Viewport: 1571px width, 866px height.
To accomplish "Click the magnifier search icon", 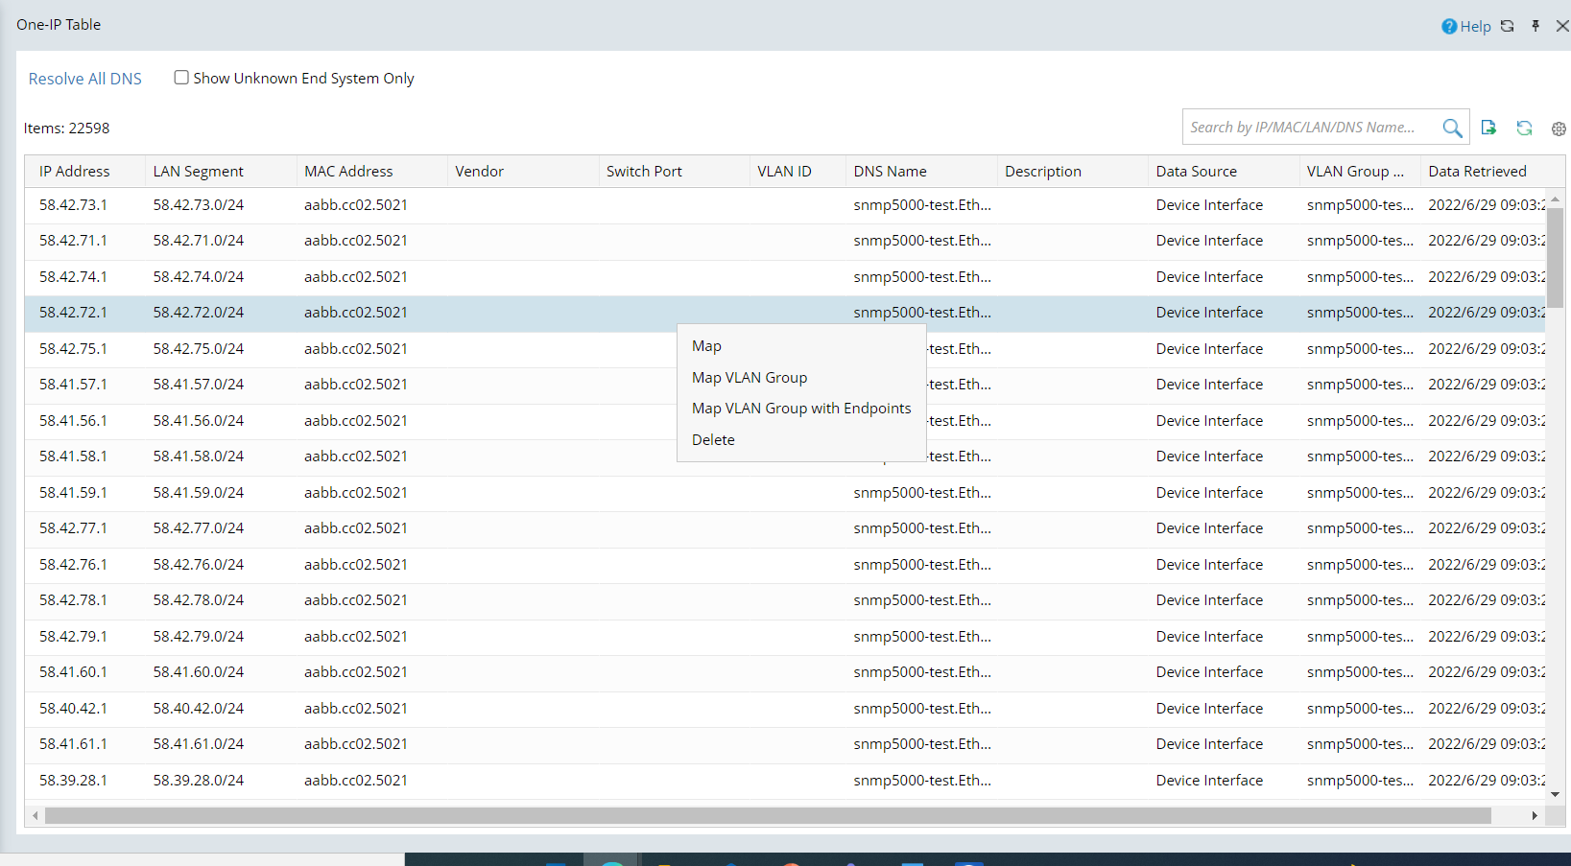I will [1452, 128].
